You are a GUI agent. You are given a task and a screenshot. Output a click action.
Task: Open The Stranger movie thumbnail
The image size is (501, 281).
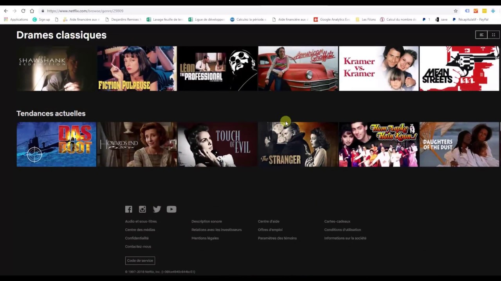(x=298, y=144)
